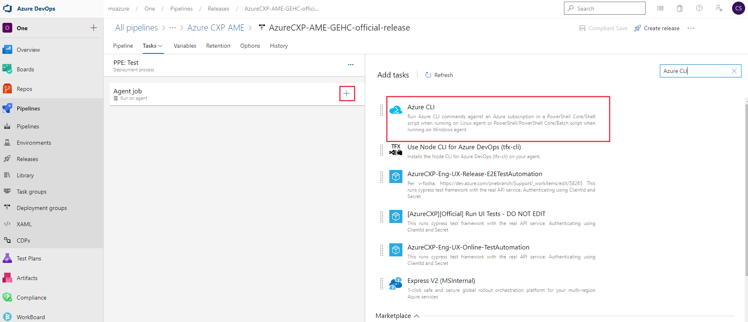Open the XAML icon in sidebar
Screen dimensions: 748x322
pyautogui.click(x=7, y=224)
